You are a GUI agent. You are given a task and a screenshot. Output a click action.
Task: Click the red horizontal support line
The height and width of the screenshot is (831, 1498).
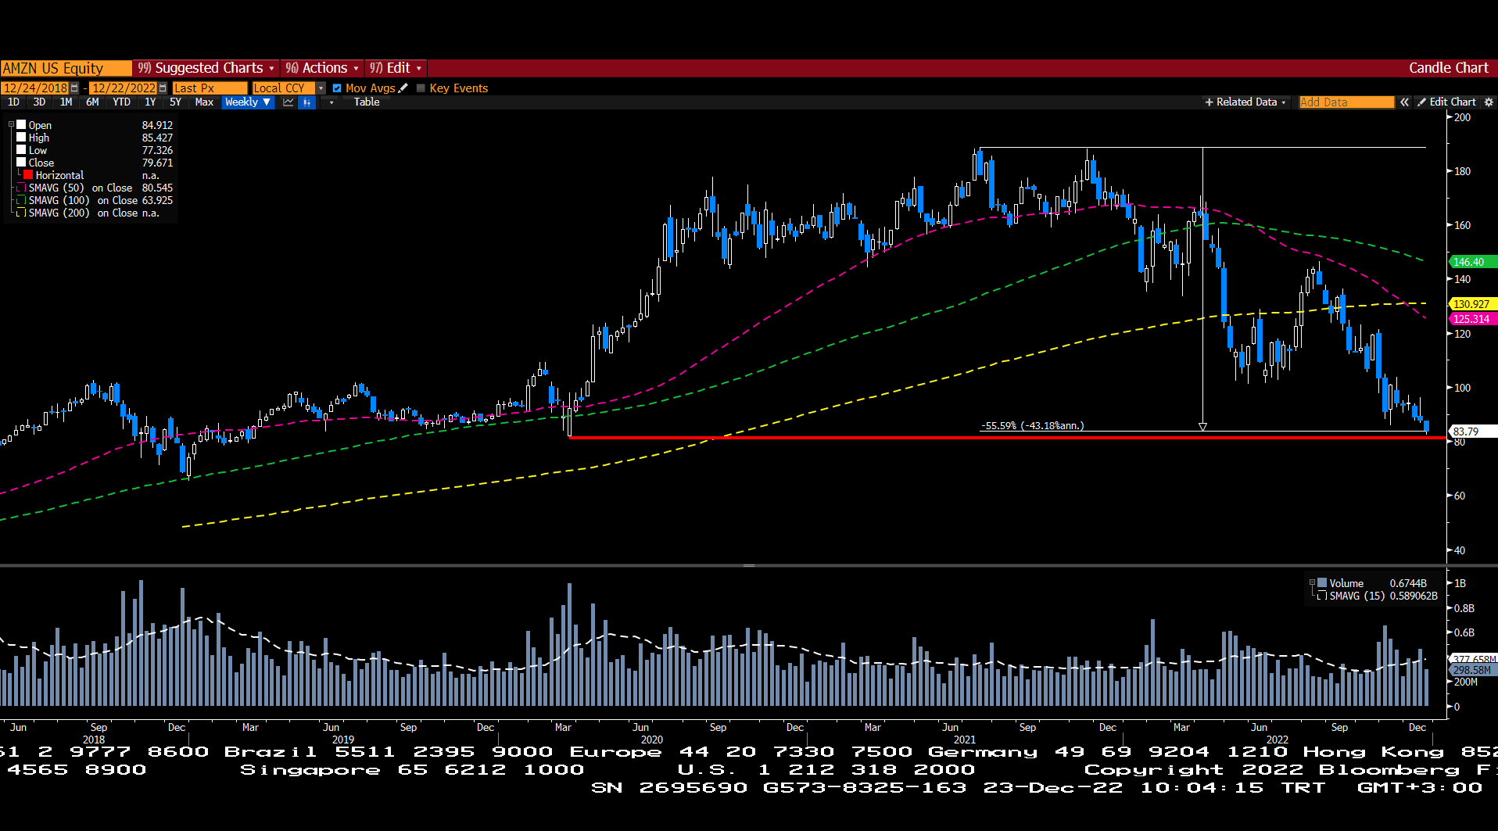coord(1007,438)
